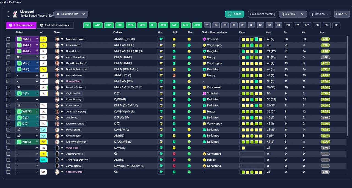Open Alexis Mac Allister's S3 picked dropdown
The image size is (352, 188).
tap(27, 57)
